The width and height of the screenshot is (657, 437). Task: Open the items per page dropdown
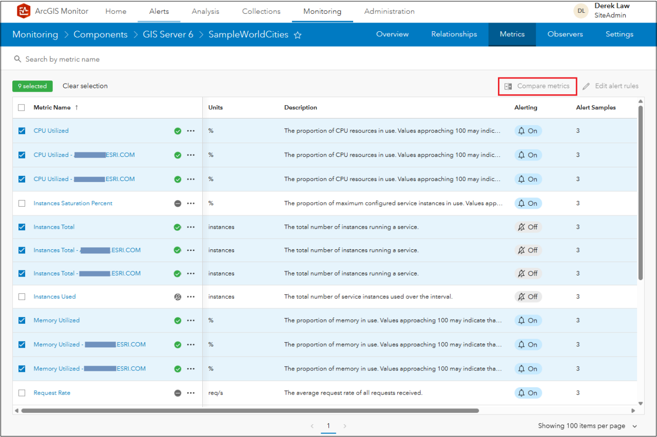pyautogui.click(x=588, y=426)
